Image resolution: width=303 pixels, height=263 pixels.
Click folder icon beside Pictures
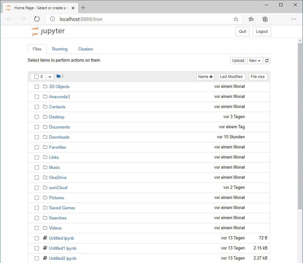click(45, 198)
